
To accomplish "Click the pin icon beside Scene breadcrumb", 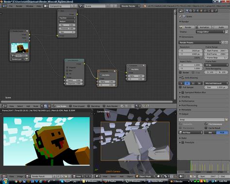I will (181, 17).
